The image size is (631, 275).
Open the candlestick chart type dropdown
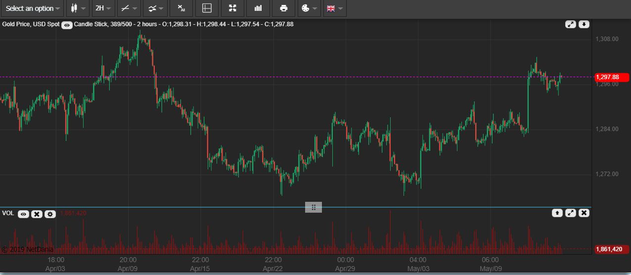tap(78, 8)
